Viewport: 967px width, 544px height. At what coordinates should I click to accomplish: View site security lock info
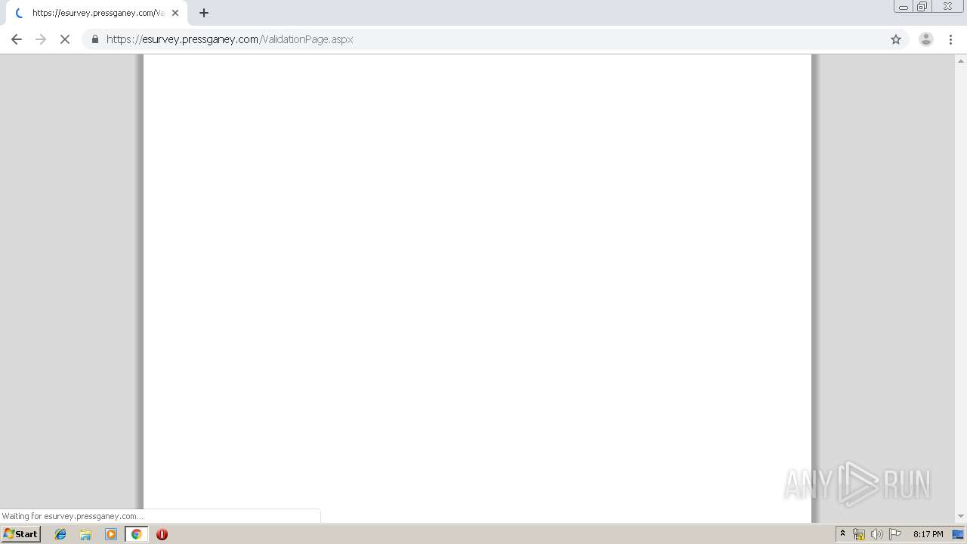(95, 39)
